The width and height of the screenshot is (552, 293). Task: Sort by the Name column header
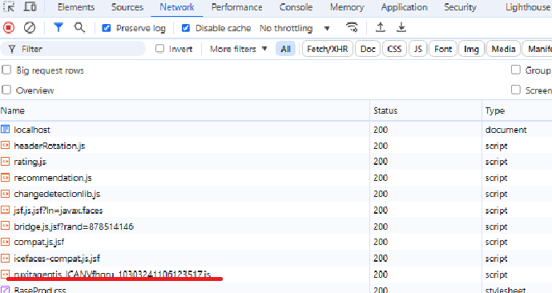[x=184, y=110]
